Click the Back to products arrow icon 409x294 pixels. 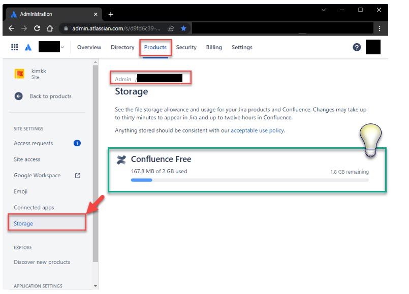click(18, 96)
